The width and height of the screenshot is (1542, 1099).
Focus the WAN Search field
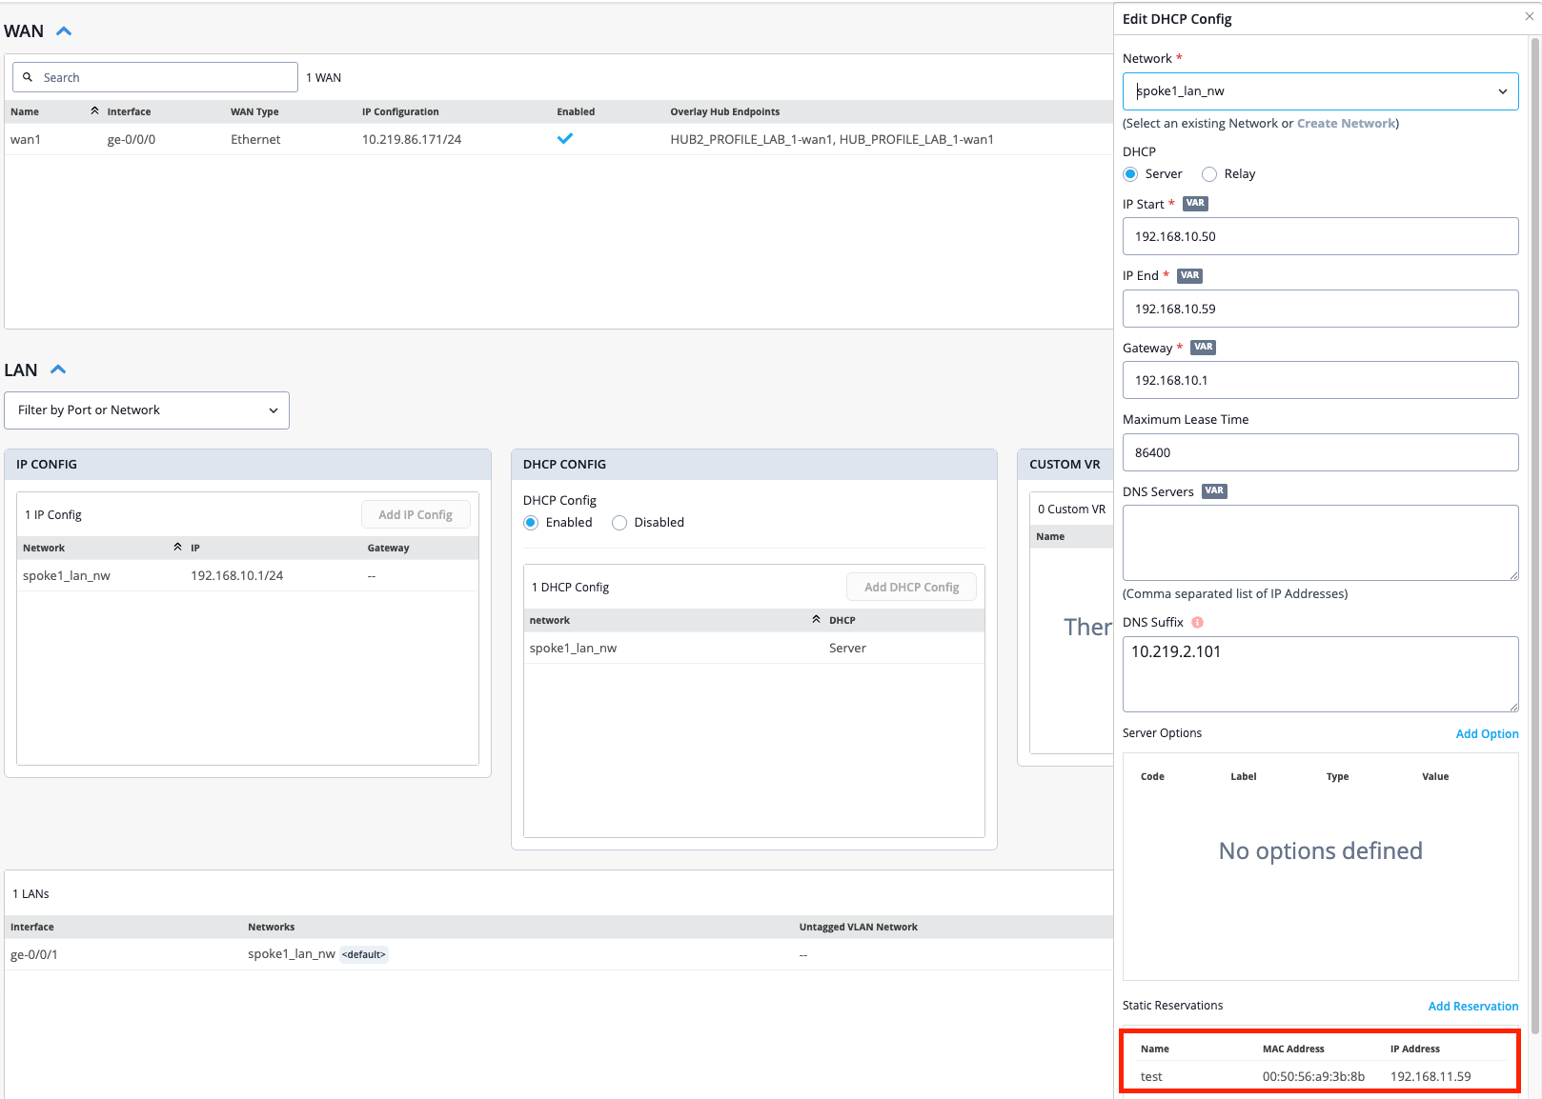155,77
